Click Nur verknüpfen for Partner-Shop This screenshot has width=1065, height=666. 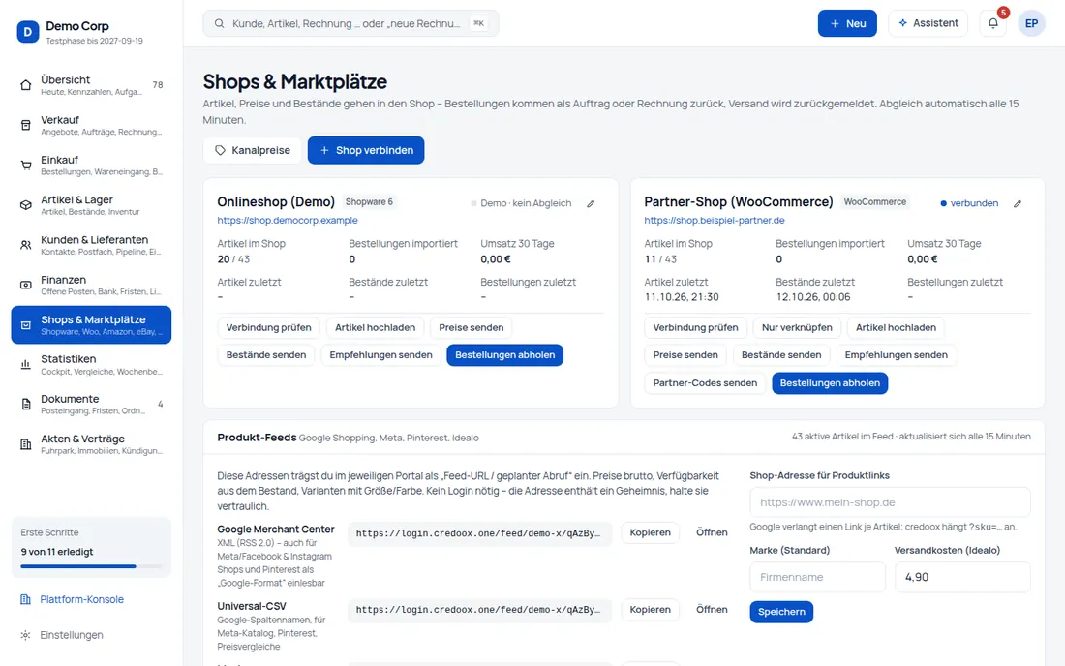797,327
